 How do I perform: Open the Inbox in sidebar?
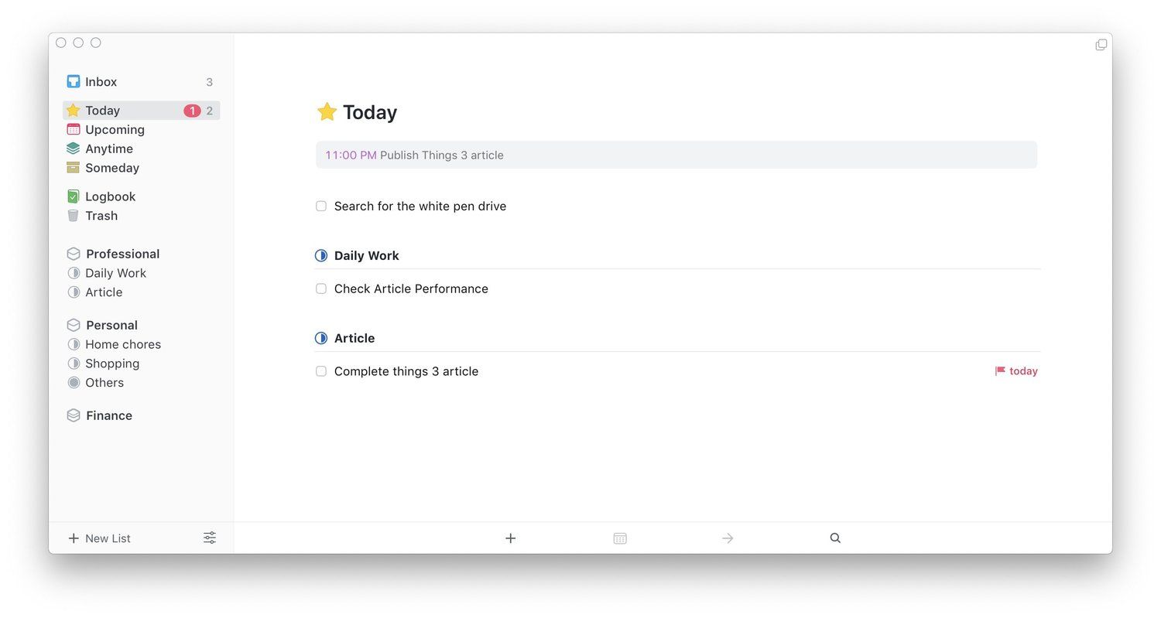[101, 82]
